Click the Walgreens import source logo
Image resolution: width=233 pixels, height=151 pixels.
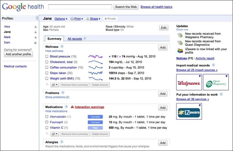(x=189, y=82)
